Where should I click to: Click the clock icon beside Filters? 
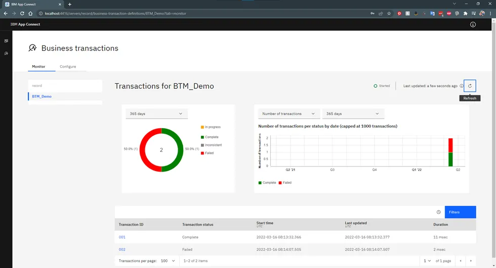[438, 212]
